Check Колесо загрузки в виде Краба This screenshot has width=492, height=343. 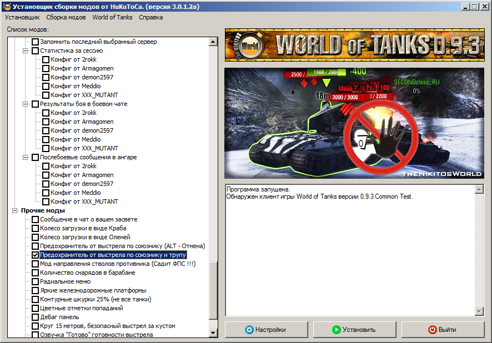point(35,228)
